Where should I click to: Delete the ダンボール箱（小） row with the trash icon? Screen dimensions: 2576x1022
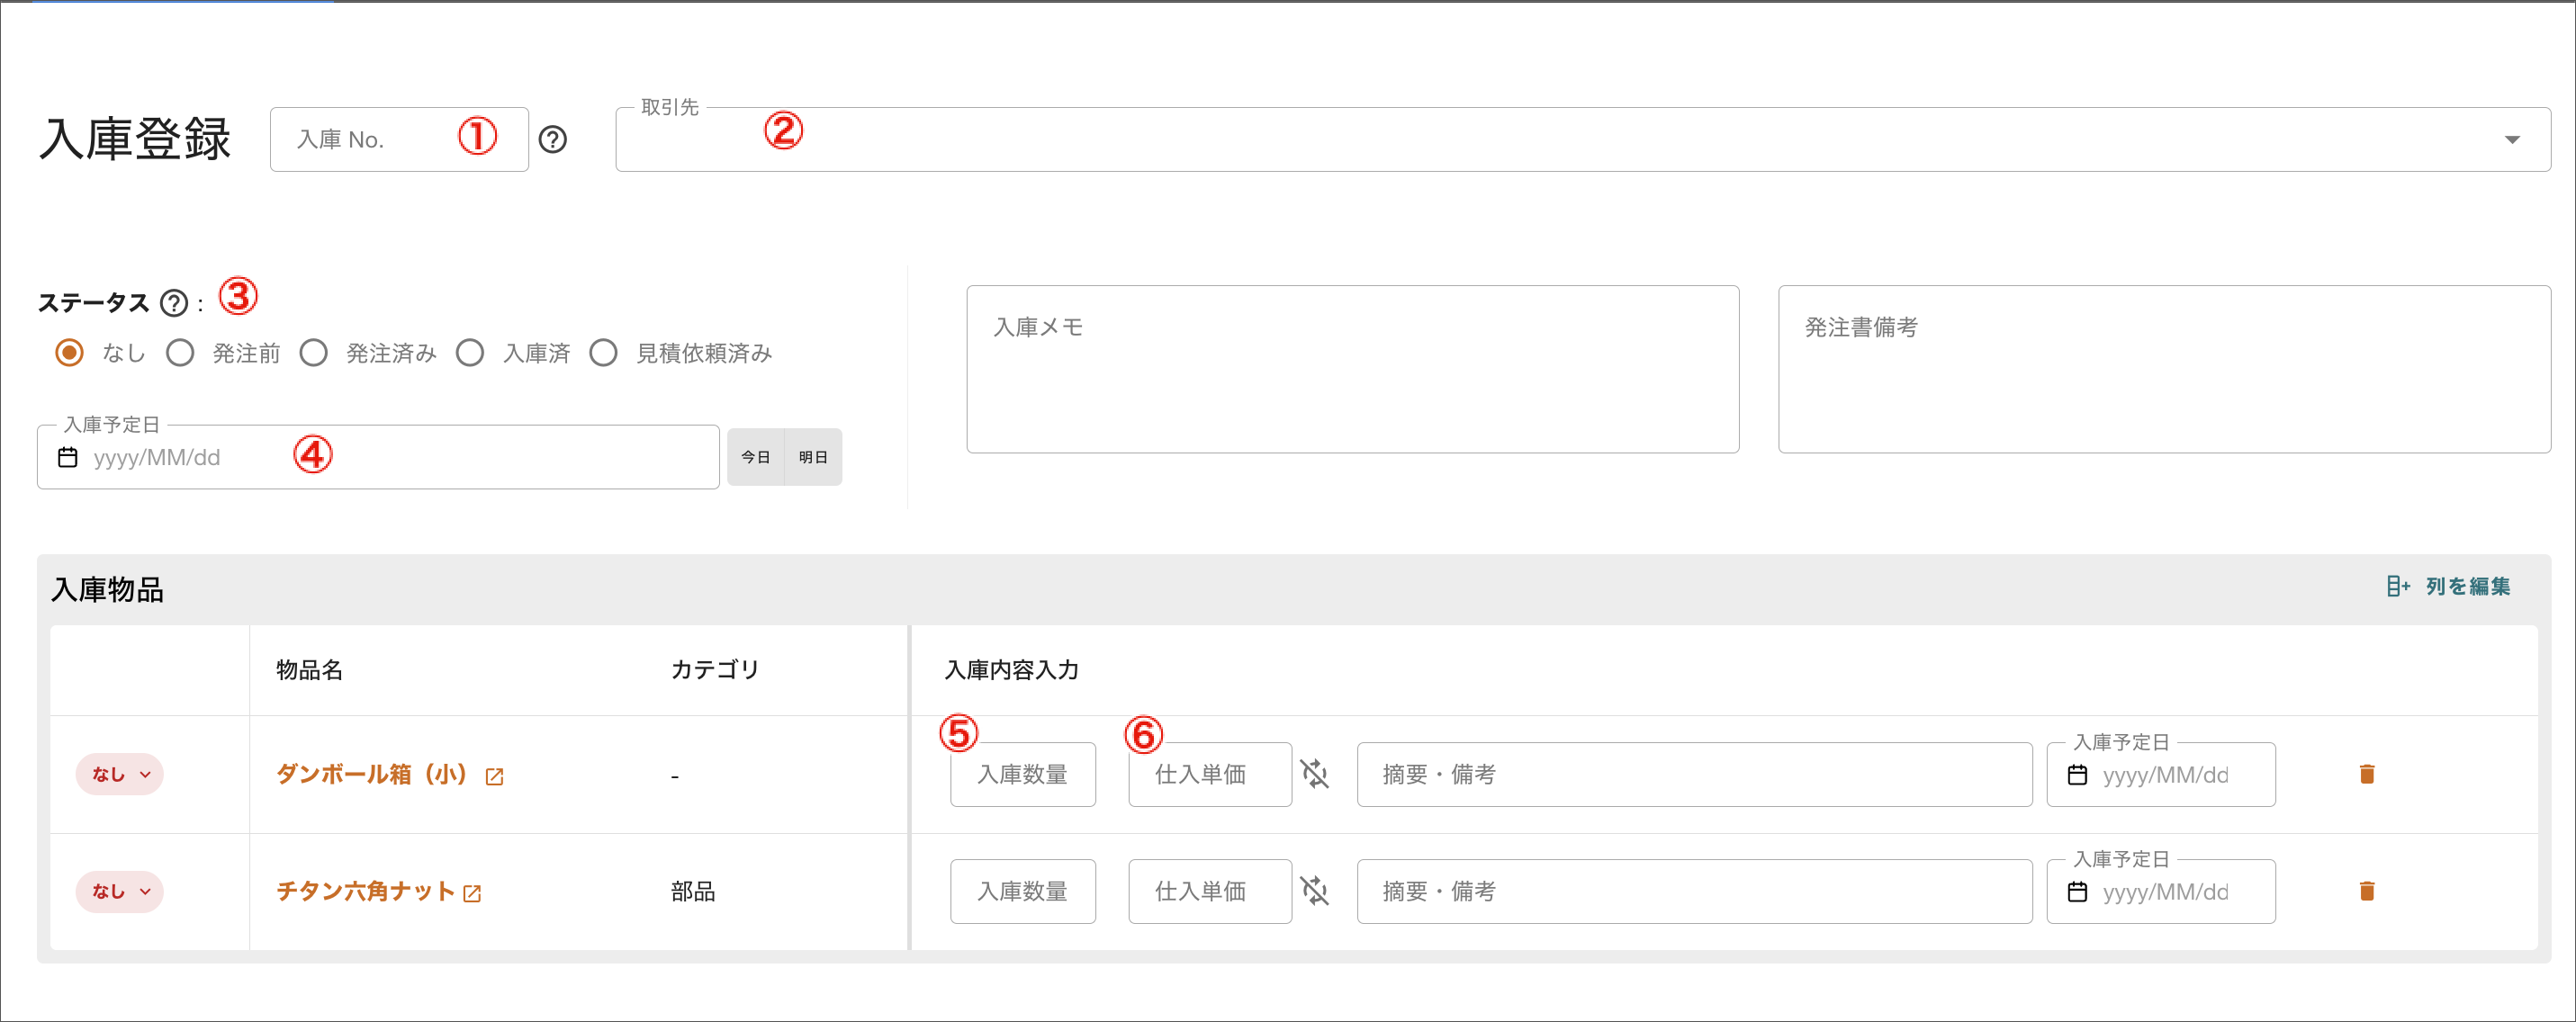(2367, 774)
